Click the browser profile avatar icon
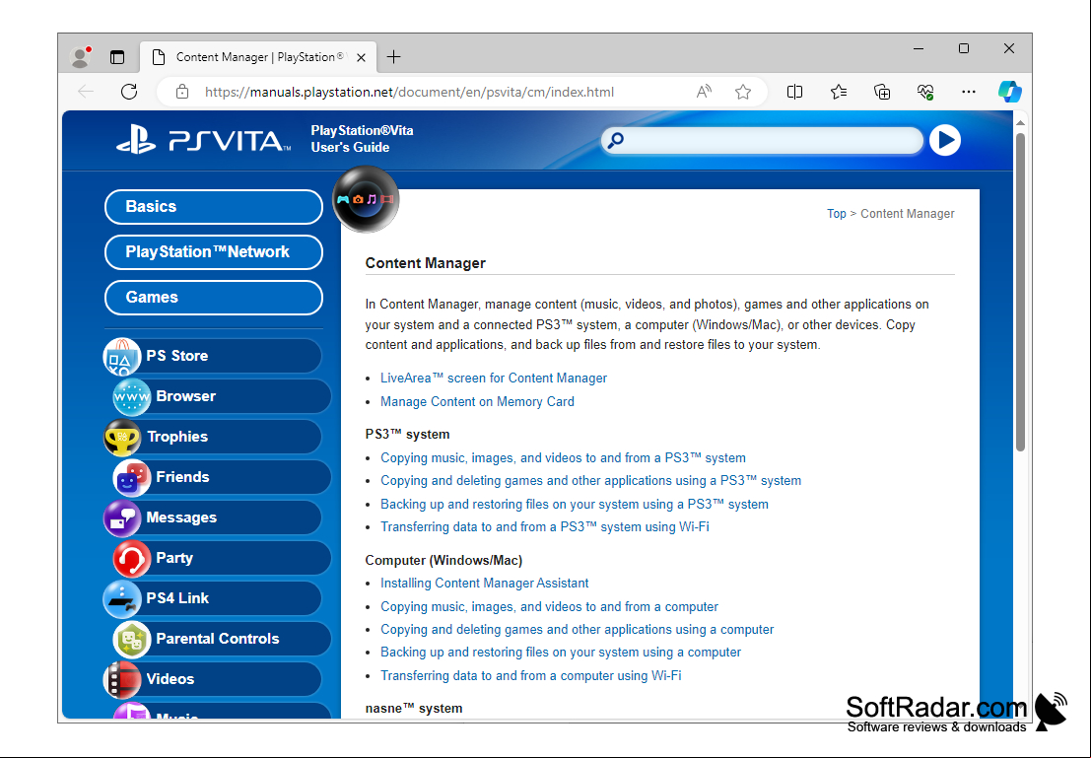This screenshot has width=1091, height=758. pos(81,57)
